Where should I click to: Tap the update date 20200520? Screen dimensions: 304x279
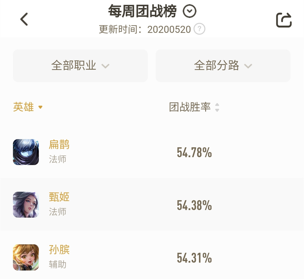pos(169,28)
